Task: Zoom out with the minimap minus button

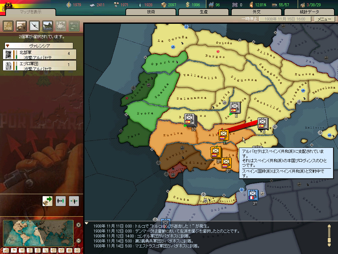Action: pos(79,241)
